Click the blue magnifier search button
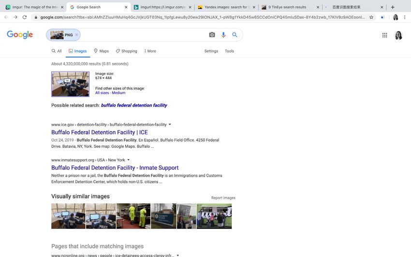Viewport: 411px width, 257px height. click(x=235, y=35)
